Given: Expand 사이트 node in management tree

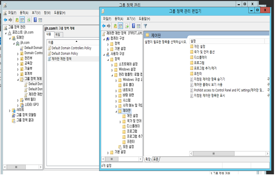Looking at the screenshot, I should pyautogui.click(x=10, y=111).
